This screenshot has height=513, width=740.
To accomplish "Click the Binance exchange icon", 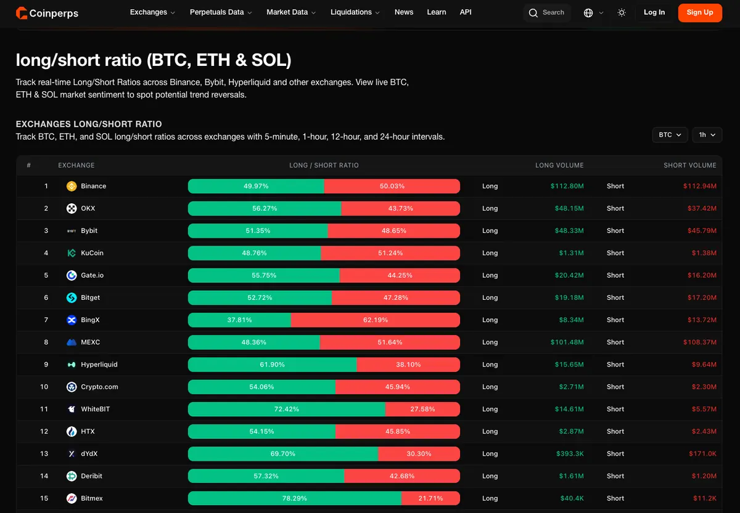I will click(72, 186).
